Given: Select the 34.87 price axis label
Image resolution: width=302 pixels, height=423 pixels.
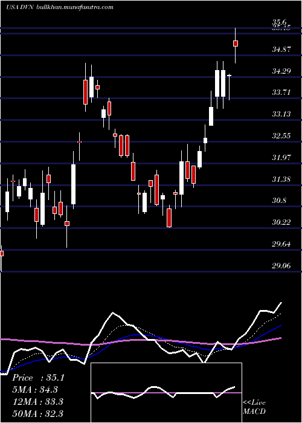Looking at the screenshot, I should 281,50.
